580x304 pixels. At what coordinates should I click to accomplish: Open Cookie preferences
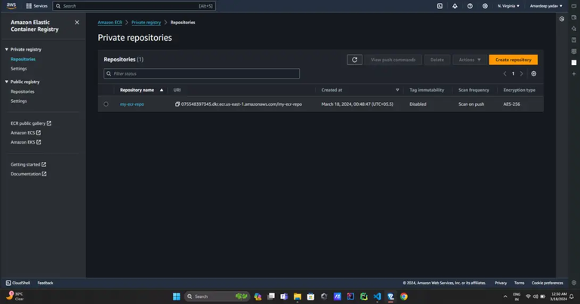[x=547, y=283]
